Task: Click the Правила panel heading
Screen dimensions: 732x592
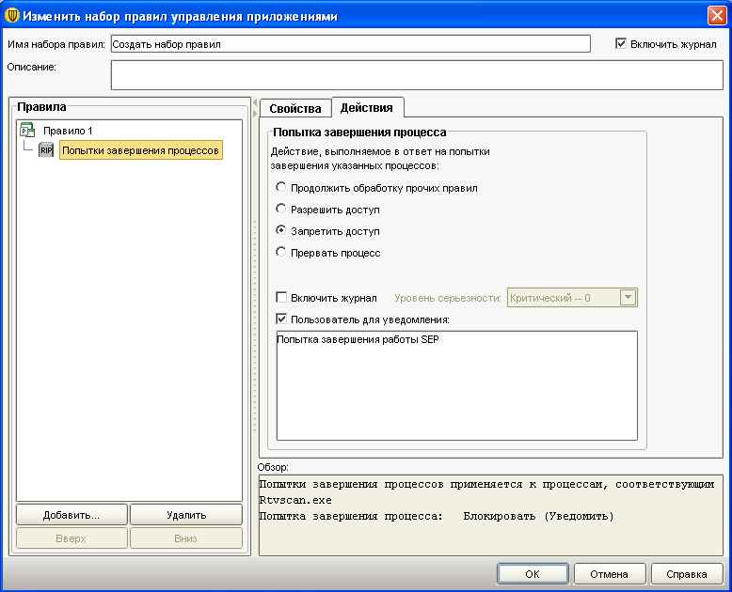Action: pos(41,107)
